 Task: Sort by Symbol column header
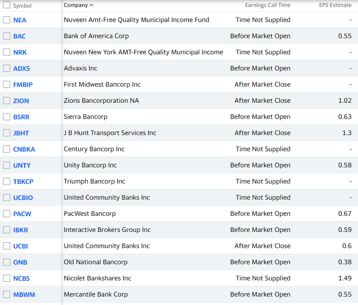[22, 6]
